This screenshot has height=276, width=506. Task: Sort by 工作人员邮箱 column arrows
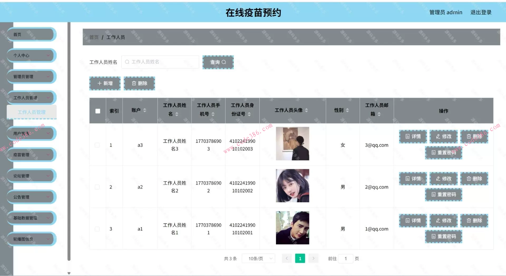coord(379,114)
